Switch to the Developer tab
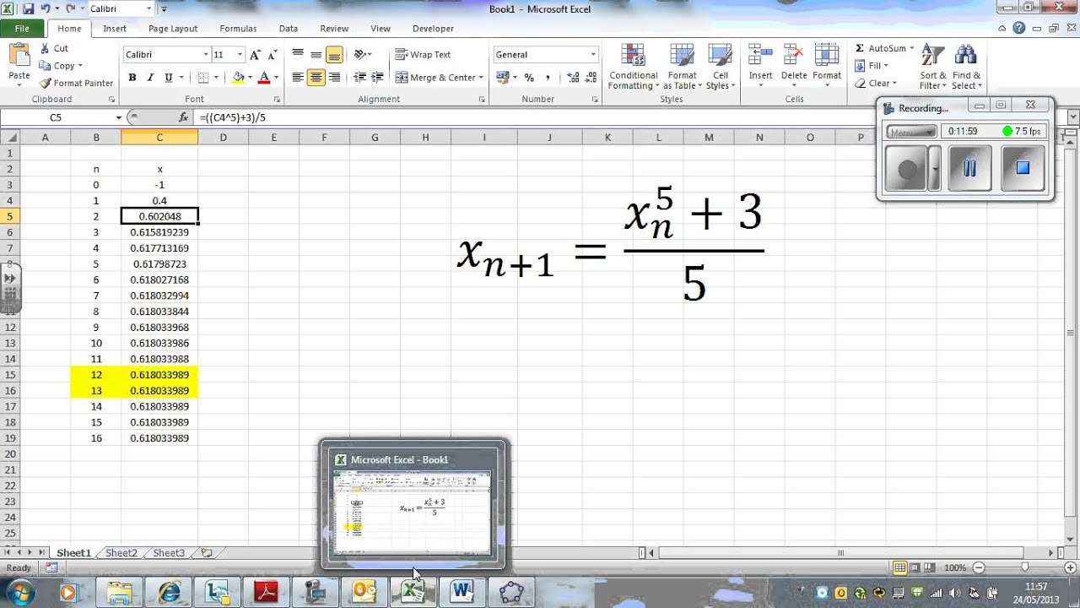Screen dimensions: 1080x608 (x=433, y=29)
